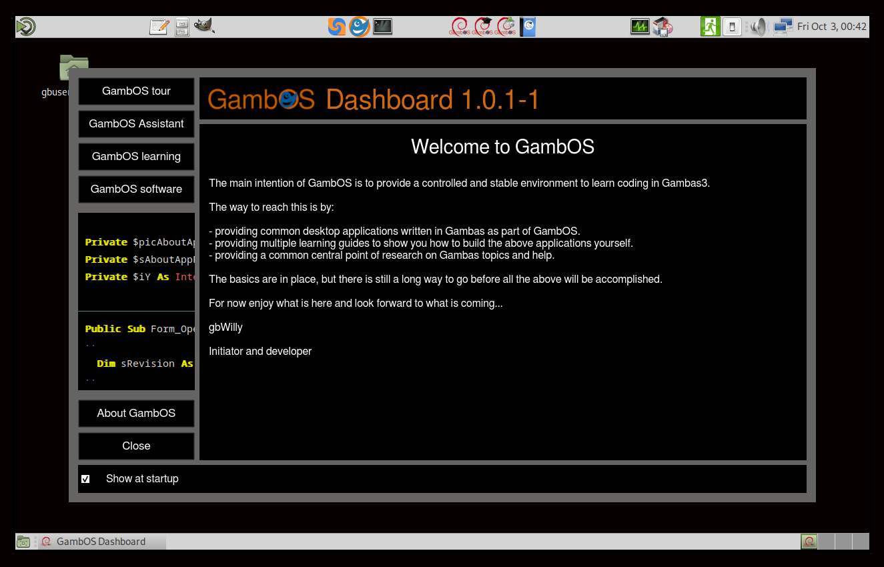Switch to GambOS software section
The width and height of the screenshot is (884, 567).
pos(136,189)
